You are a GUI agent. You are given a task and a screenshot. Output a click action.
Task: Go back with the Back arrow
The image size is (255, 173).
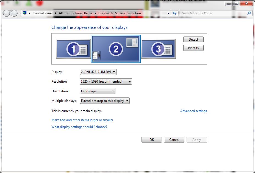point(7,13)
